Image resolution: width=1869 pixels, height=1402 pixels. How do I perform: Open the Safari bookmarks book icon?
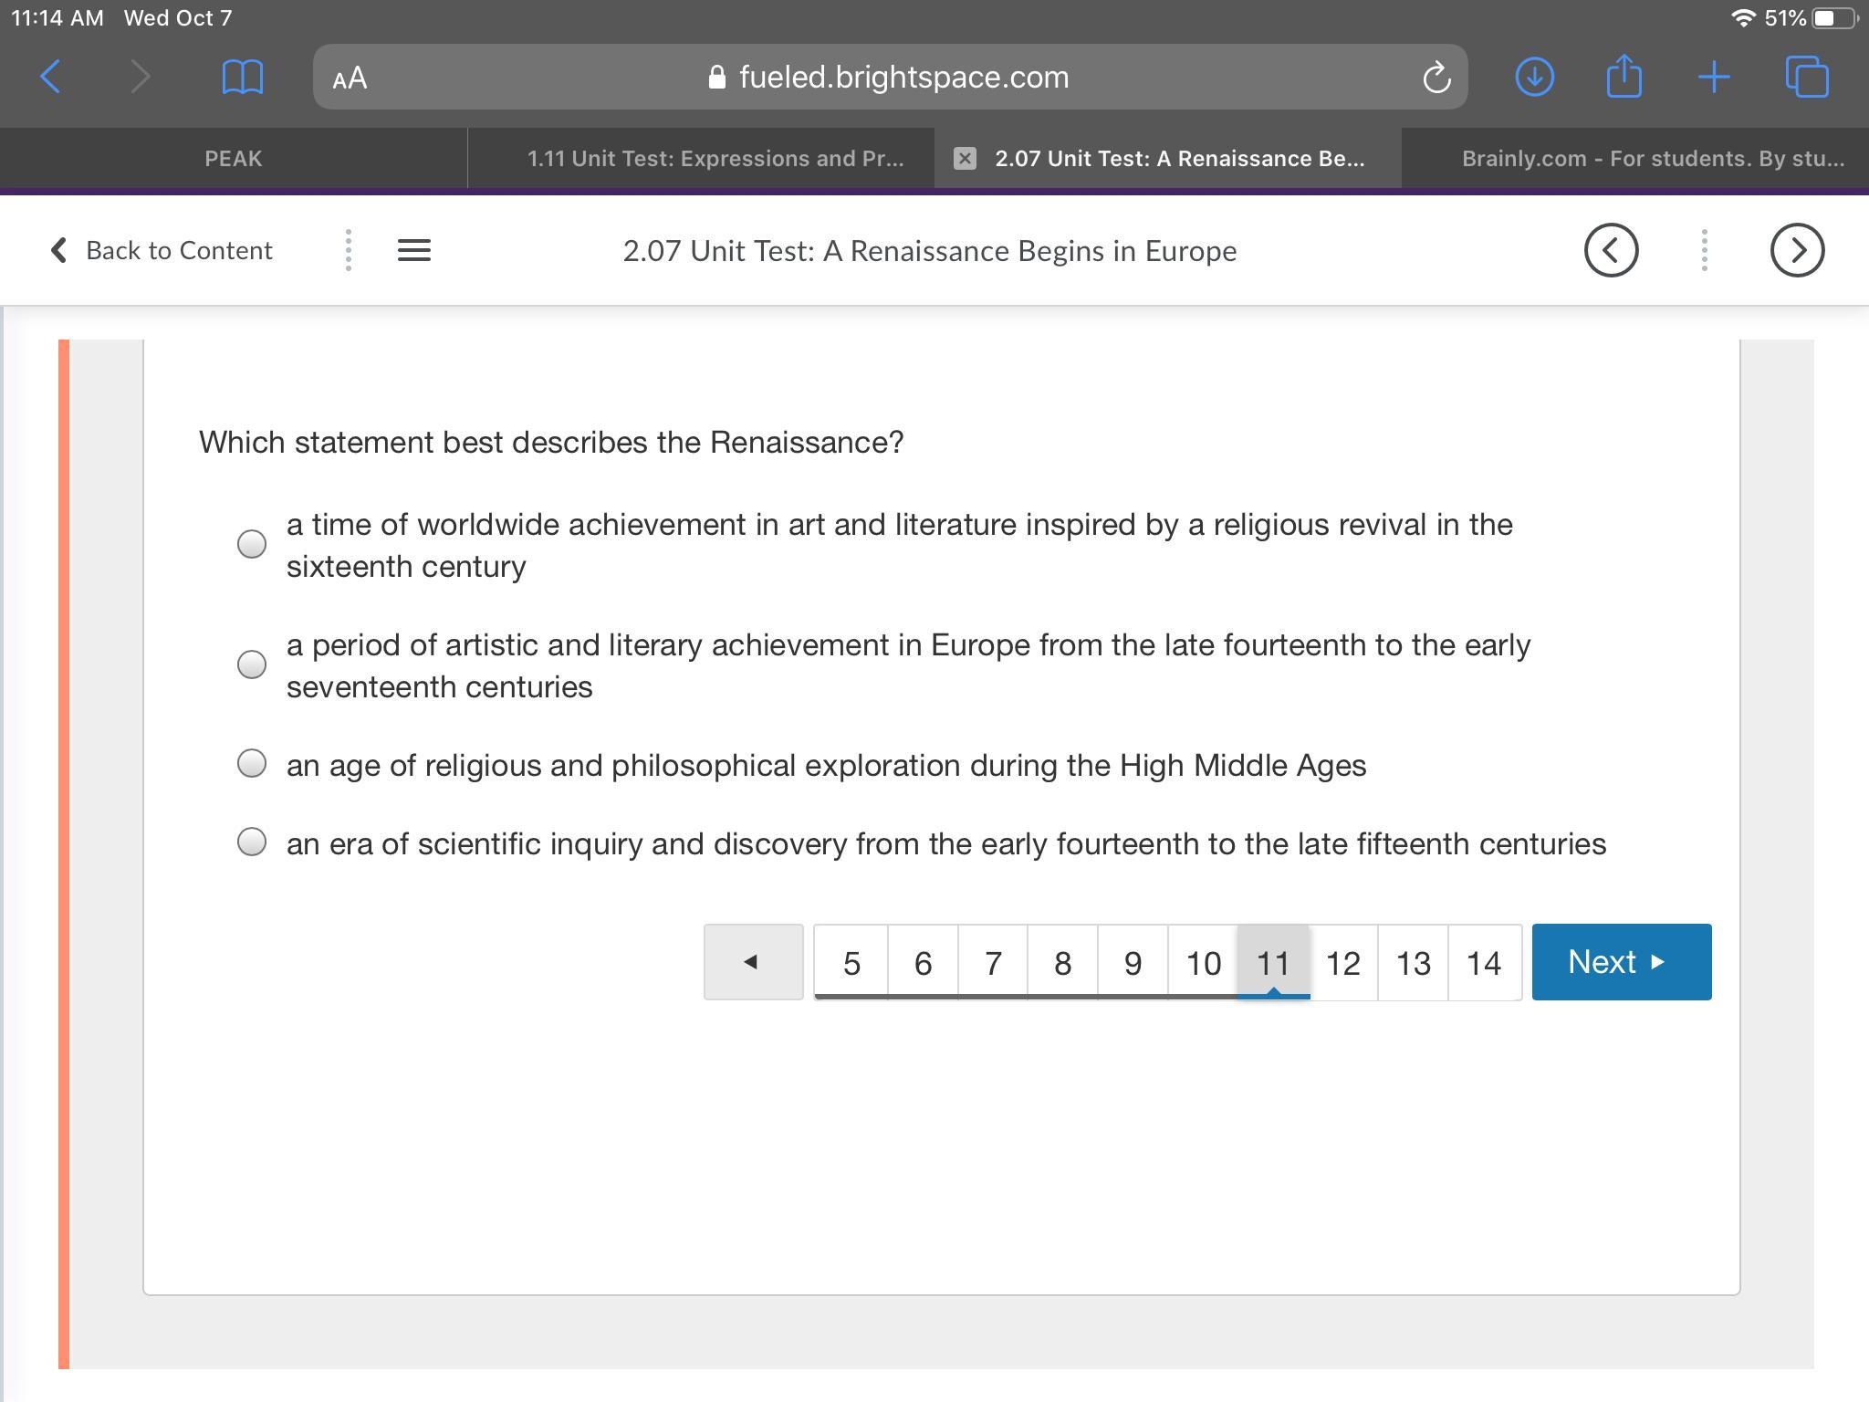point(242,77)
